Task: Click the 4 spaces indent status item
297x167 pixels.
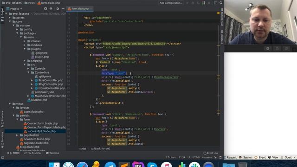Action: point(207,157)
